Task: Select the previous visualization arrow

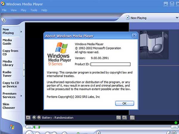Action: (x=34, y=118)
